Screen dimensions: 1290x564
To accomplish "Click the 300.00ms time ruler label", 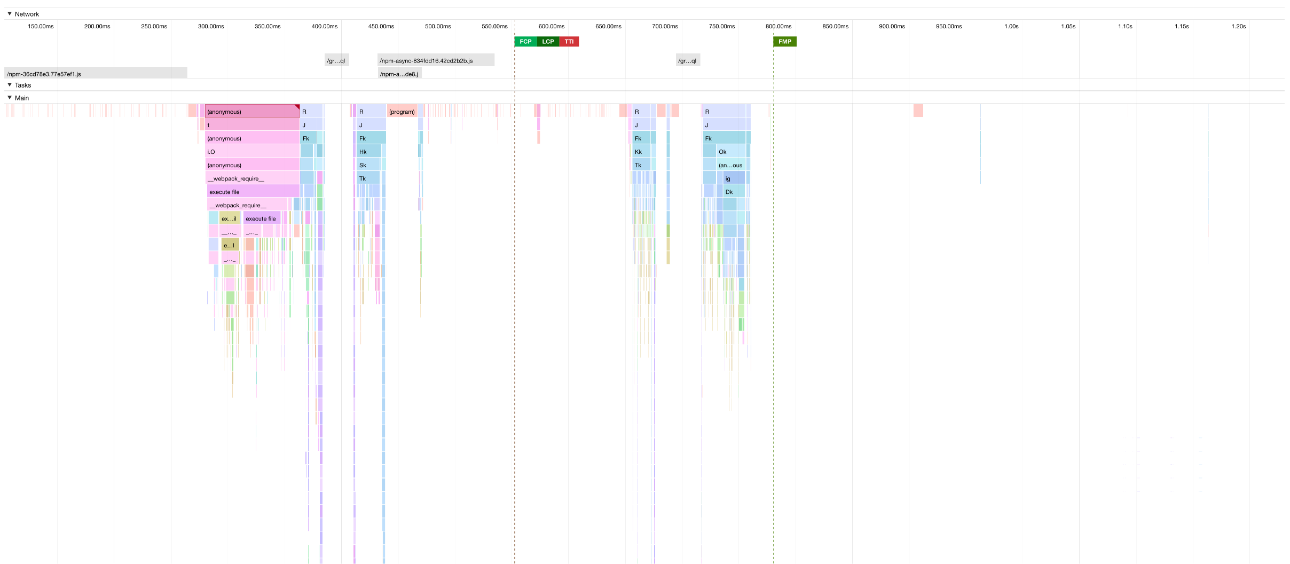I will pos(211,26).
